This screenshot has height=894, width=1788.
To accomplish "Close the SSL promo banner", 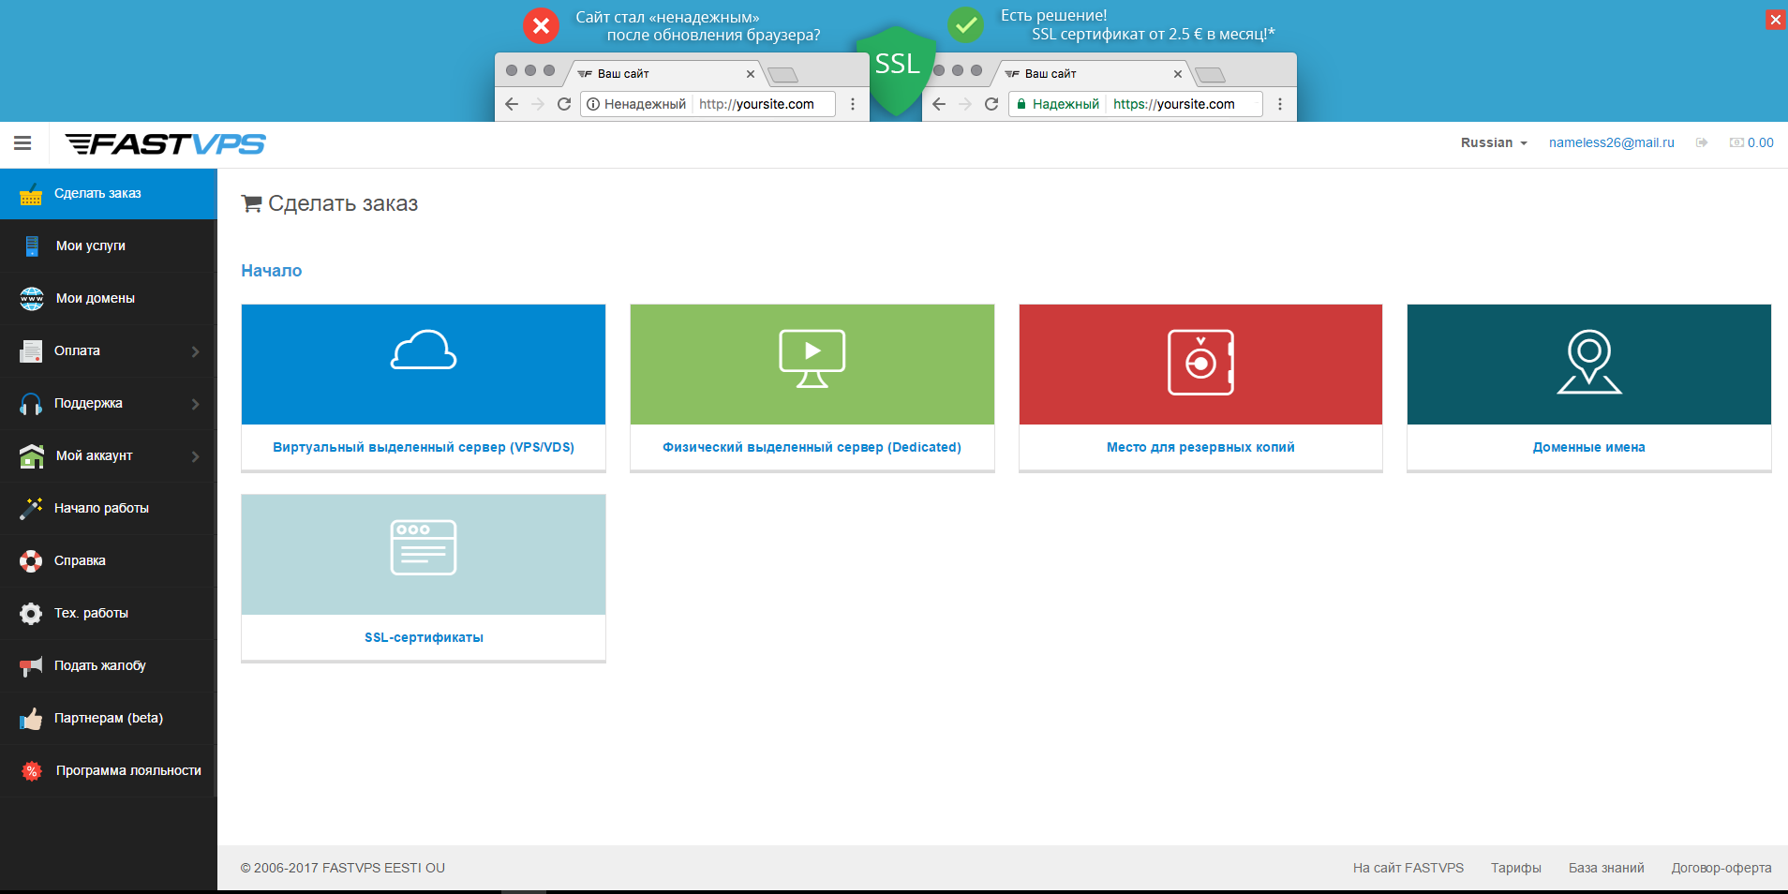I will 1775,20.
